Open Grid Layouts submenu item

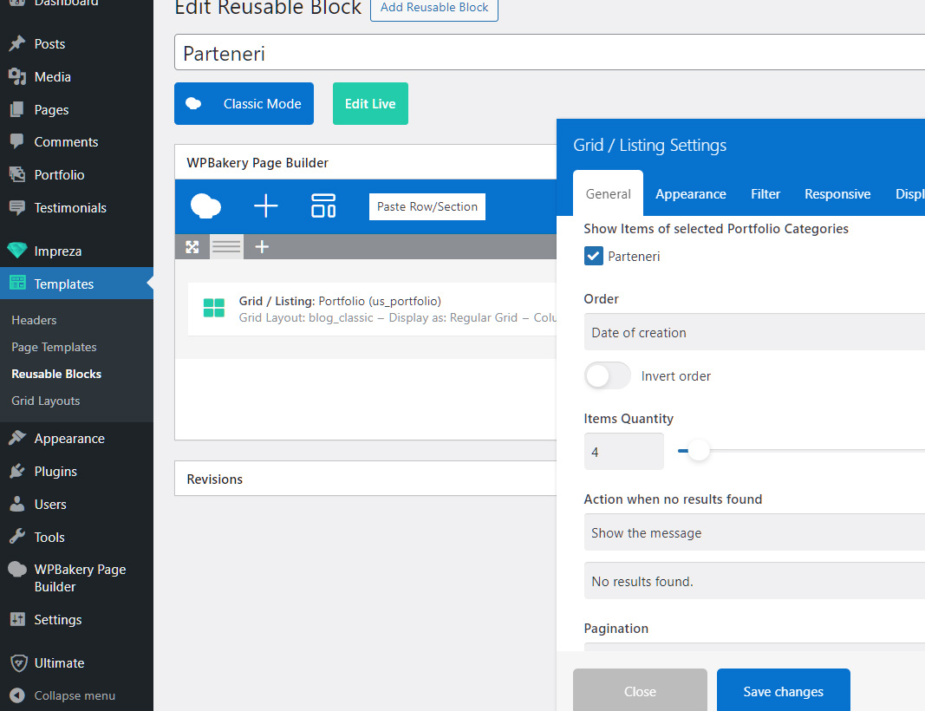pos(45,401)
